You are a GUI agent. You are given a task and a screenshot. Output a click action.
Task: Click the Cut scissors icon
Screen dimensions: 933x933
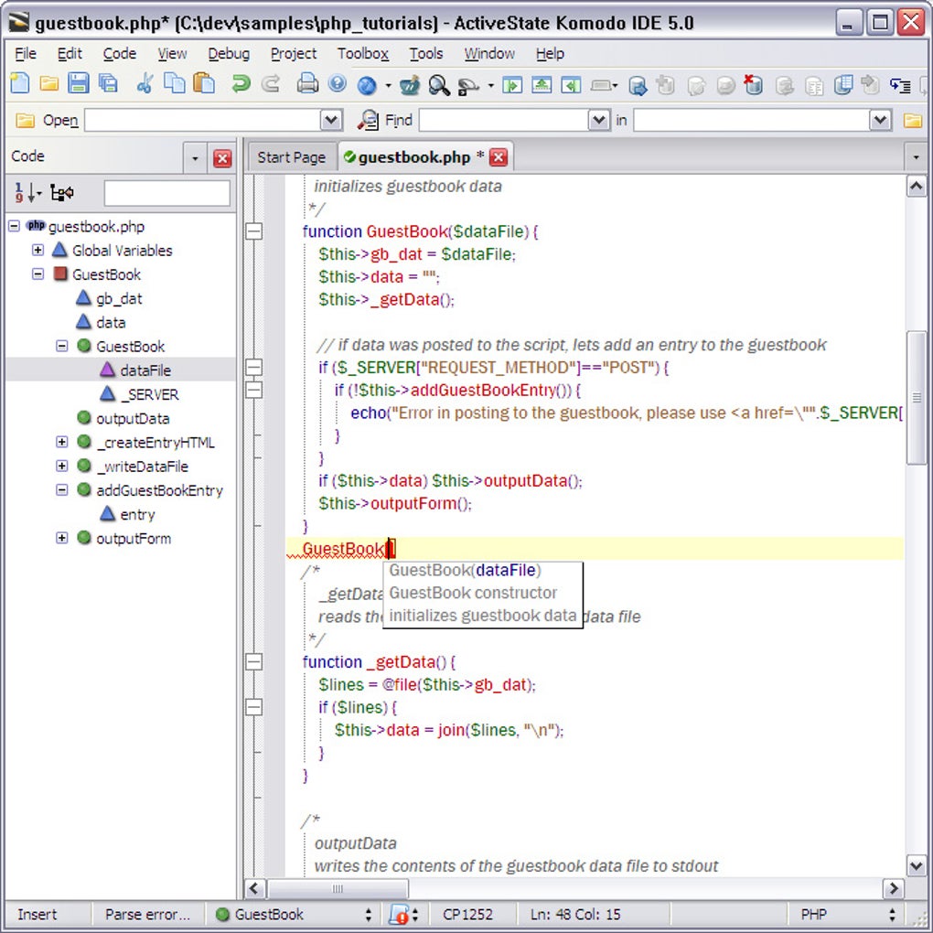[145, 84]
